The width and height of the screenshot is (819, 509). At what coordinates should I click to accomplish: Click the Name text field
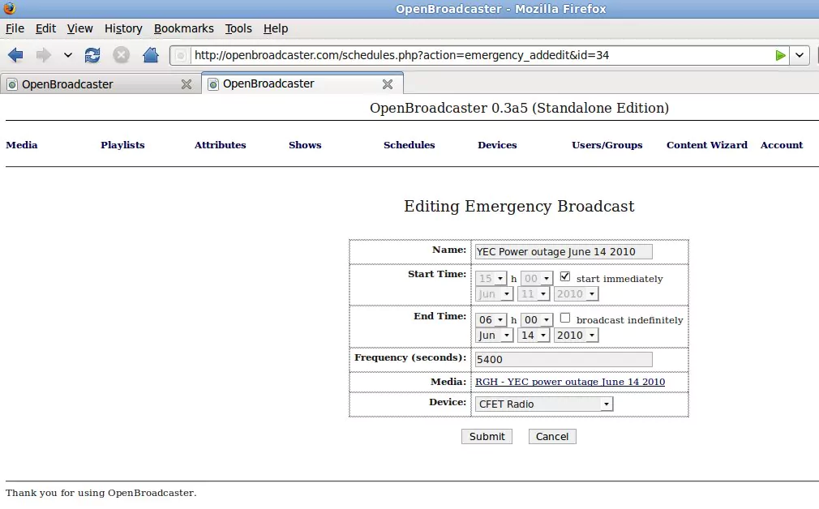564,251
